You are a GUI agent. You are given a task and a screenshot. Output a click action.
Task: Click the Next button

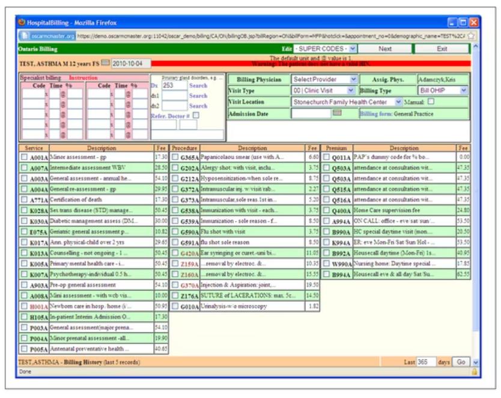(385, 49)
